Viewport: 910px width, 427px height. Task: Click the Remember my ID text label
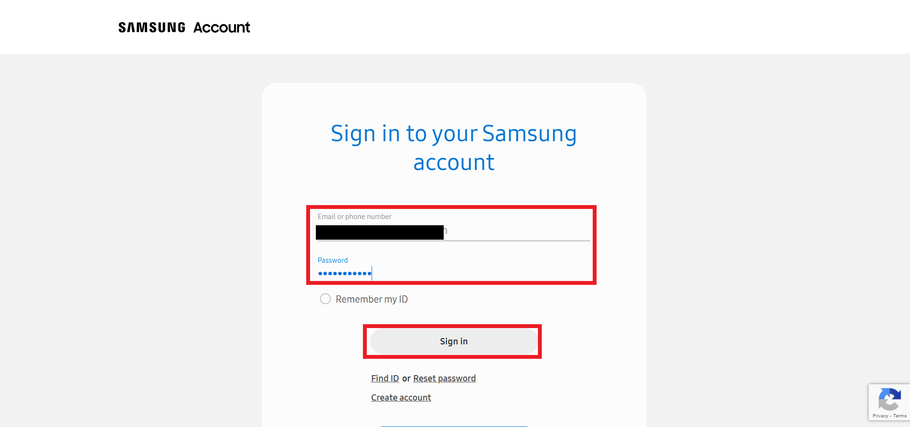pos(372,299)
